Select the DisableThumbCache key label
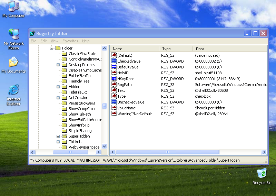276x196 pixels. point(85,70)
